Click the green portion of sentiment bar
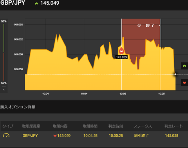188x148 pixels. coord(4,38)
